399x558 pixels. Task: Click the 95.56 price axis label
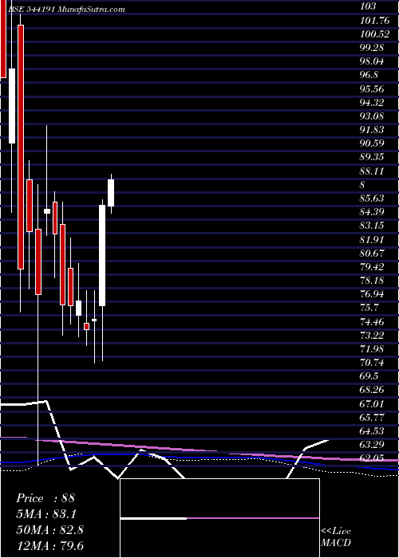372,88
